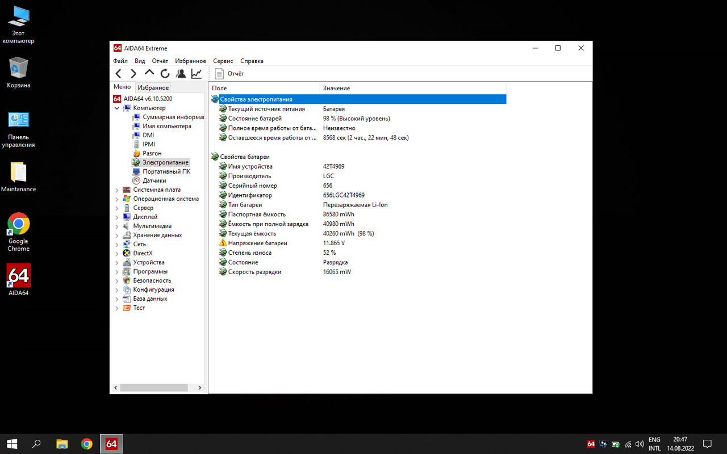Switch to the Избранное tab in the side panel
The height and width of the screenshot is (454, 727).
(x=153, y=87)
